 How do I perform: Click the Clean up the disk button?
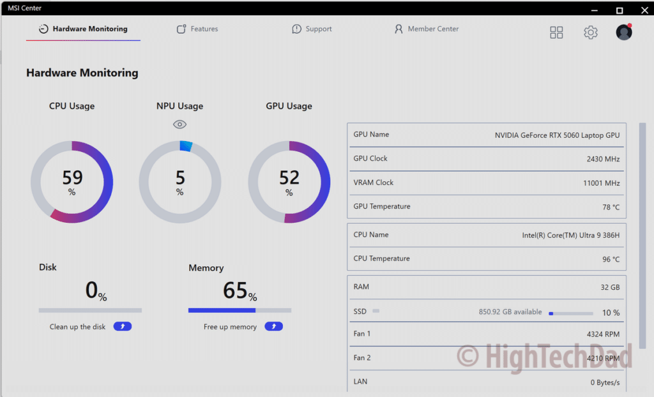point(123,327)
